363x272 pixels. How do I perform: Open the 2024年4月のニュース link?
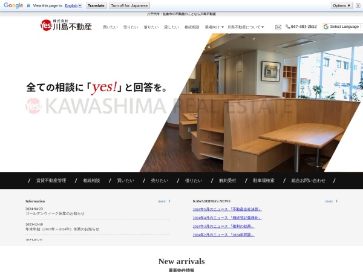point(227,218)
